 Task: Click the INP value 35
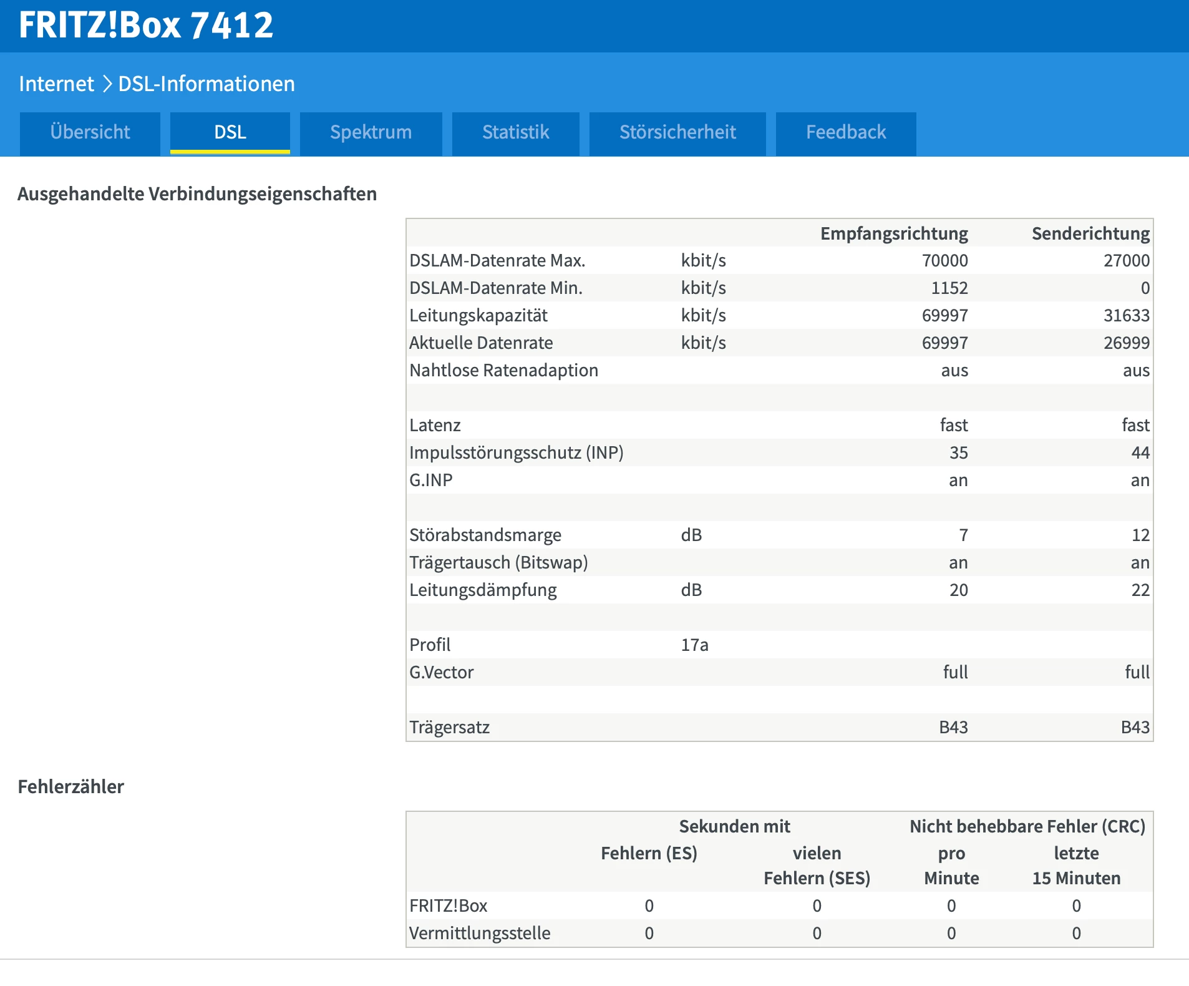959,452
